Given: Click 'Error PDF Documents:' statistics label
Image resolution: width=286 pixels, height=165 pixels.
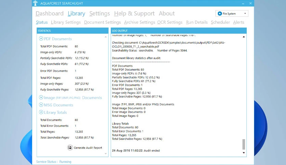Looking at the screenshot, I should pyautogui.click(x=54, y=71).
